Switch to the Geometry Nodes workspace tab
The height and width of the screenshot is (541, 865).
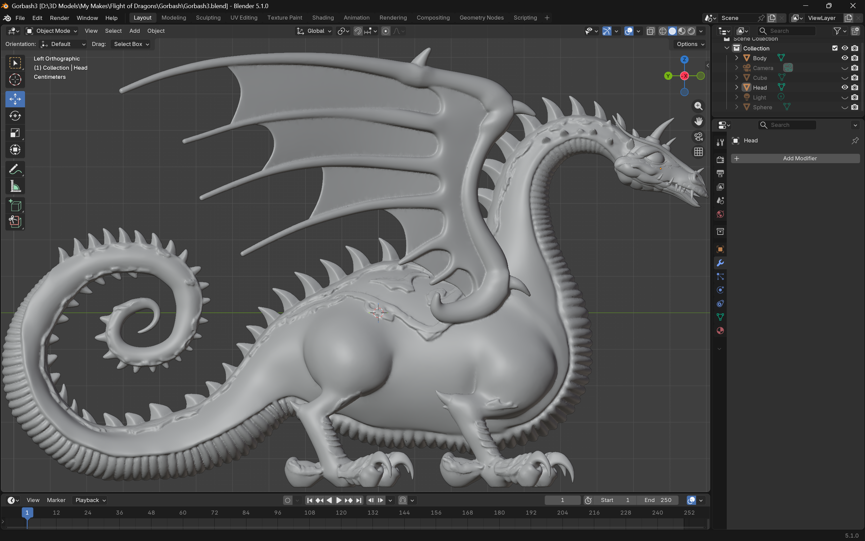pyautogui.click(x=481, y=18)
